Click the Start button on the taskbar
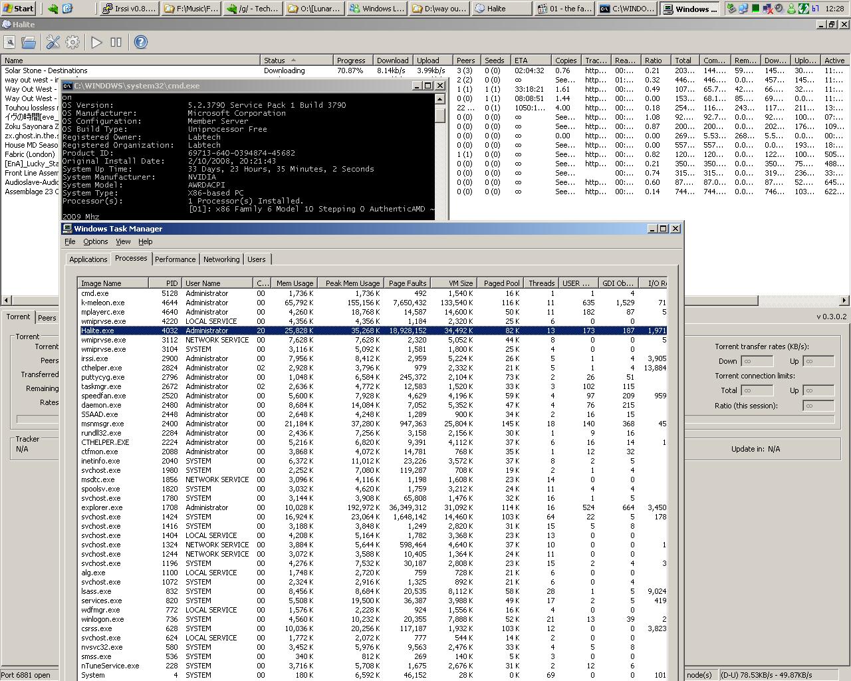 tap(19, 9)
